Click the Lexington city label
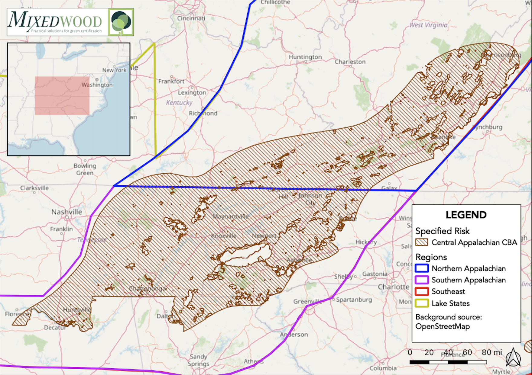 pyautogui.click(x=192, y=92)
